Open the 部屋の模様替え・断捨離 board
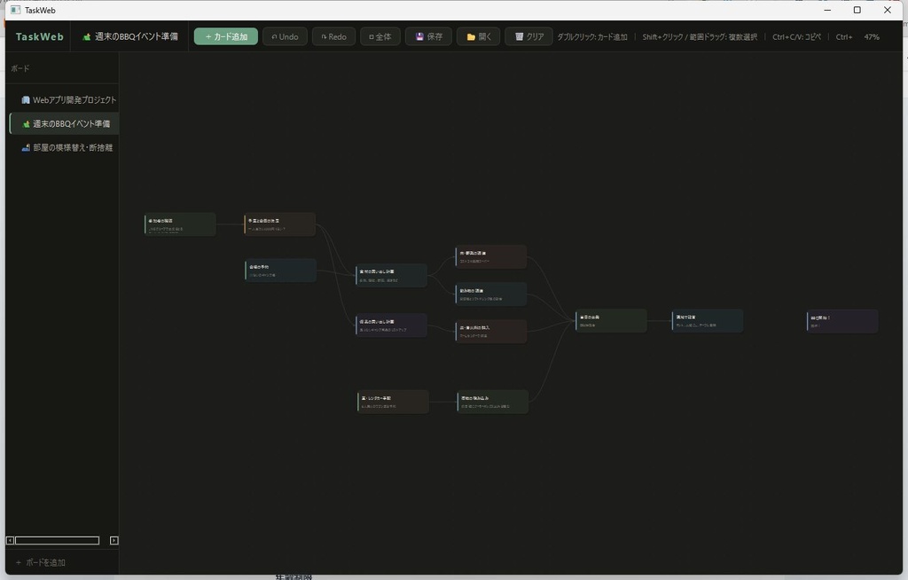Screen dimensions: 908x580 pos(65,147)
